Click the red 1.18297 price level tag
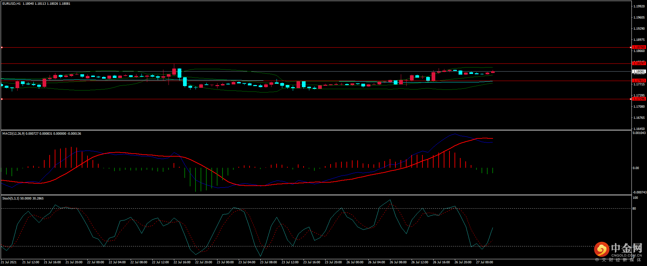This screenshot has width=647, height=266. (639, 63)
